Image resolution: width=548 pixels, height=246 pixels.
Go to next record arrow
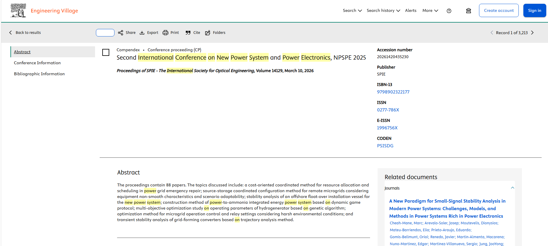tap(532, 33)
